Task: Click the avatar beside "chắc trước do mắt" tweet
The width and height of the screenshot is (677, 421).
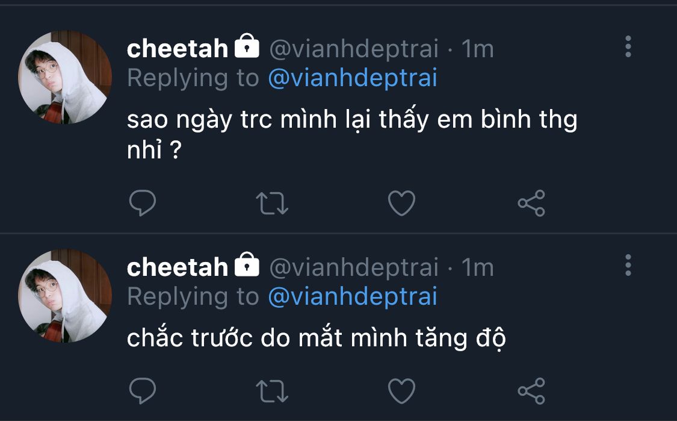Action: (x=65, y=296)
